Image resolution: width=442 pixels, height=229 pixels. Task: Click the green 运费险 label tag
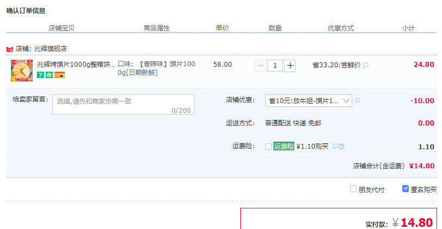click(284, 147)
